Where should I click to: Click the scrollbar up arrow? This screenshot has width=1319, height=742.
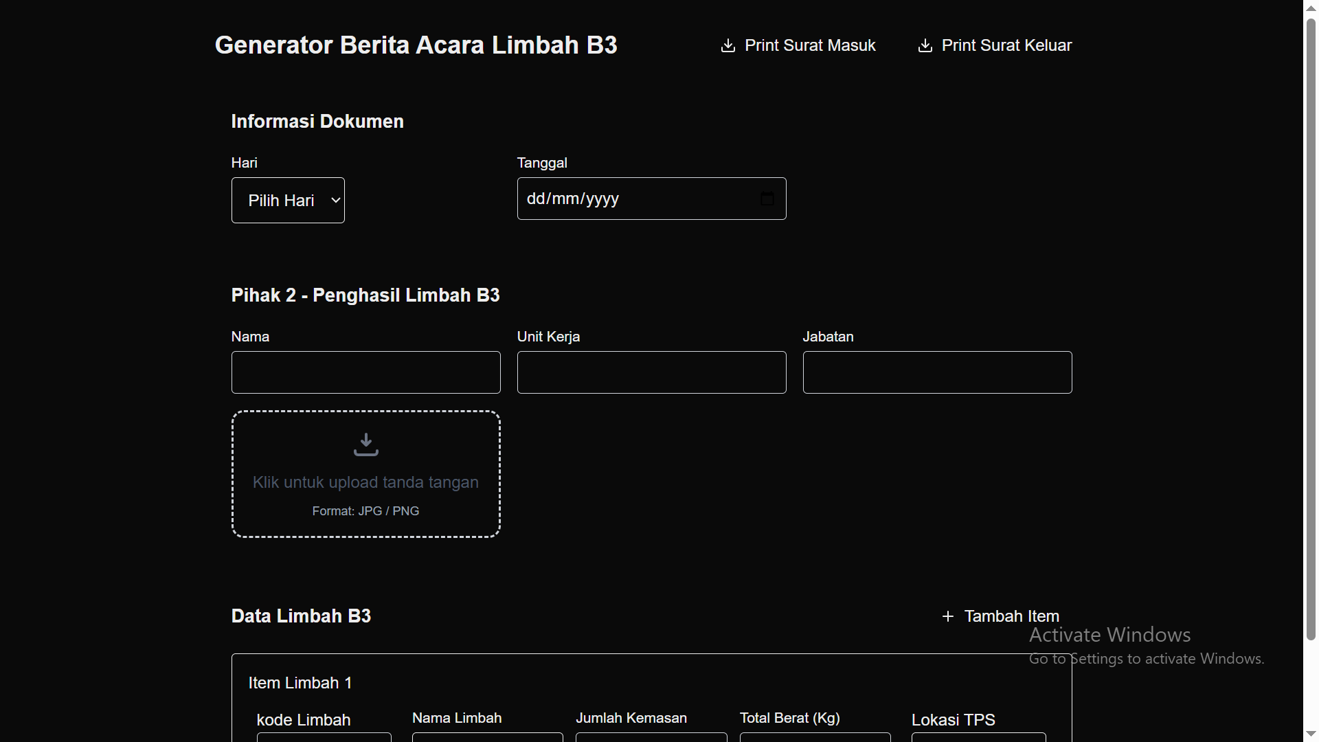[x=1311, y=7]
